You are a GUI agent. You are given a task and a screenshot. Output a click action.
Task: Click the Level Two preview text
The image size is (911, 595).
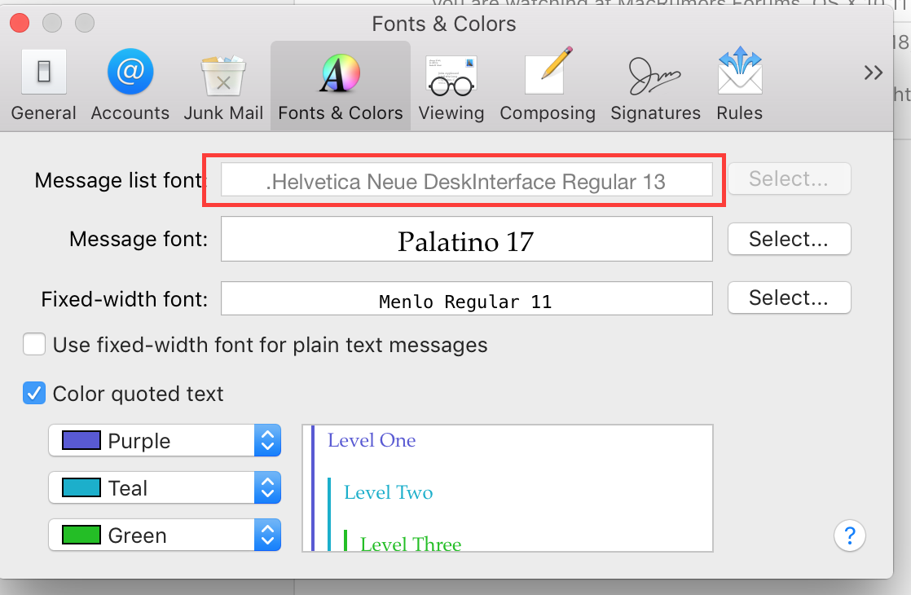coord(388,493)
